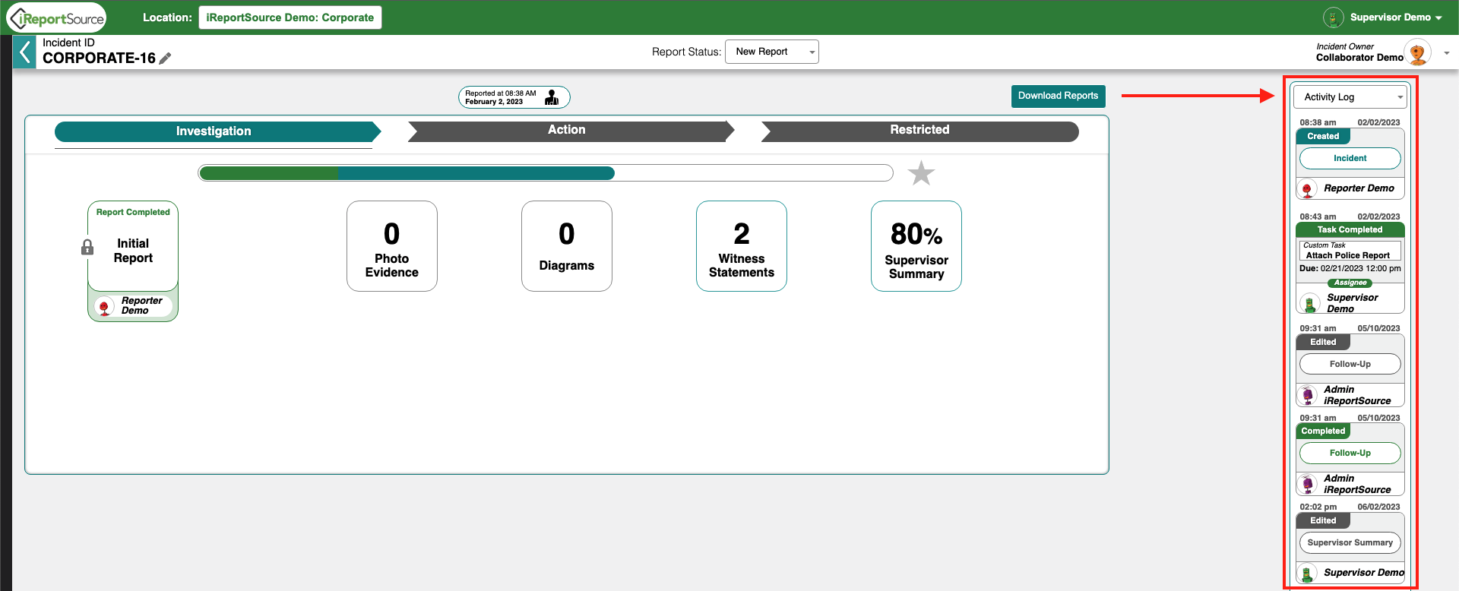Click Admin avatar in Completed Follow-Up entry
The height and width of the screenshot is (591, 1459).
(1308, 485)
